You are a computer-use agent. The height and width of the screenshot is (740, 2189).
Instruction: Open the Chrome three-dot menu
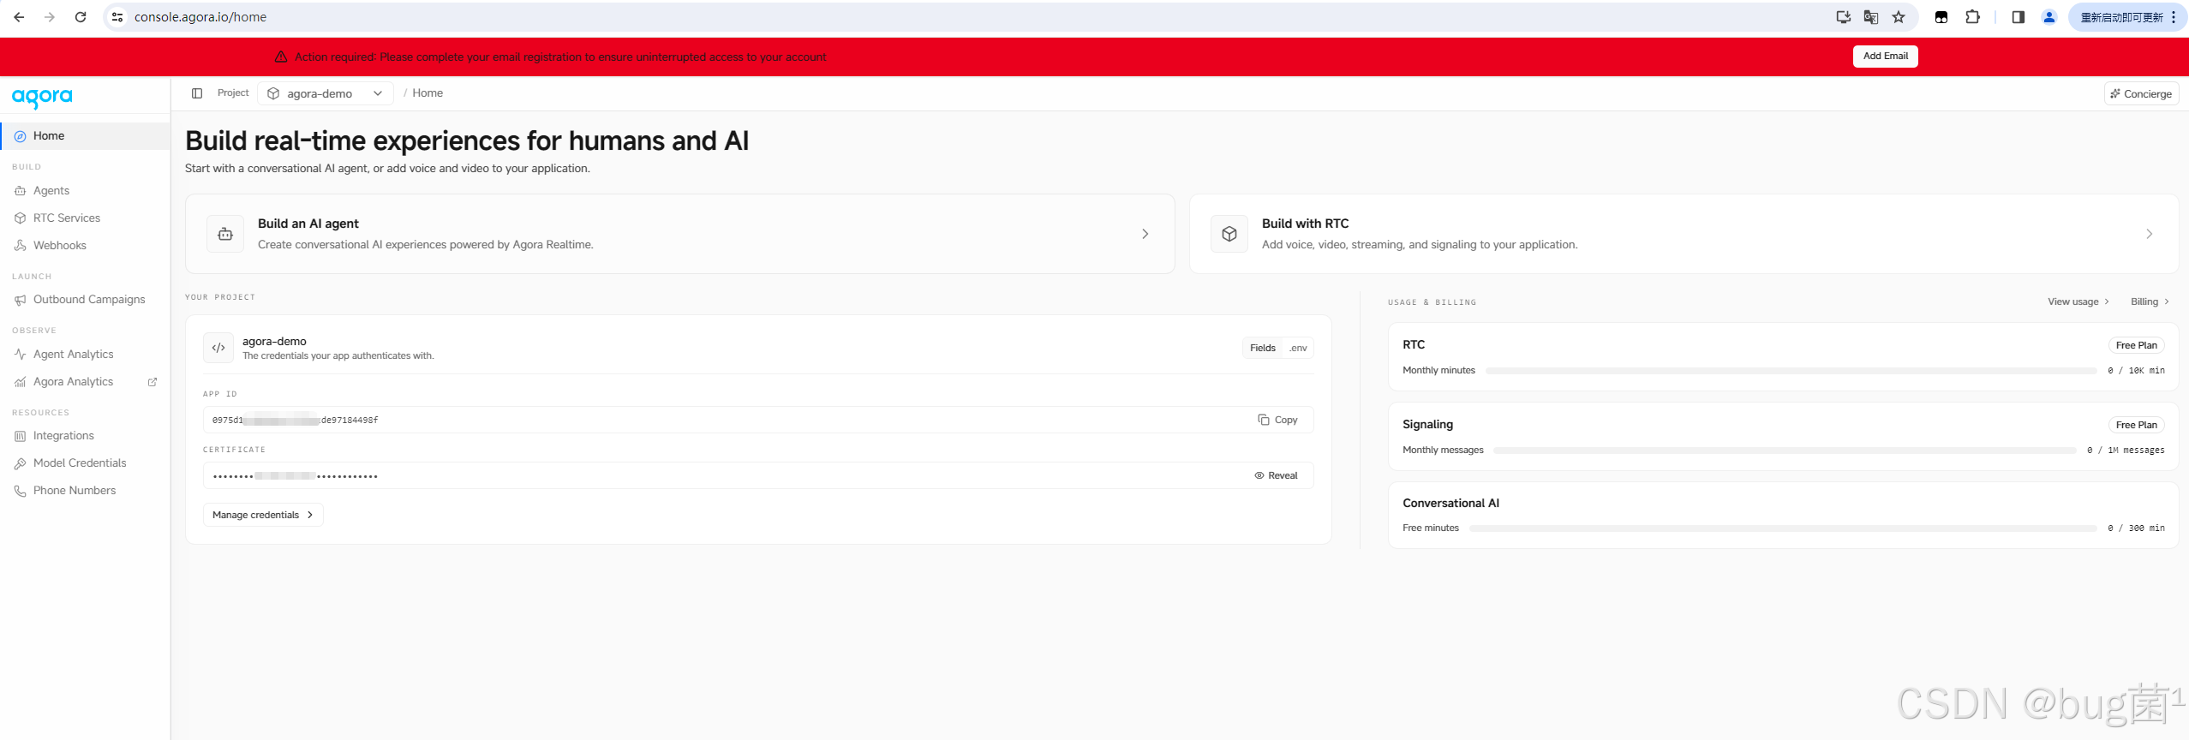pos(2174,17)
